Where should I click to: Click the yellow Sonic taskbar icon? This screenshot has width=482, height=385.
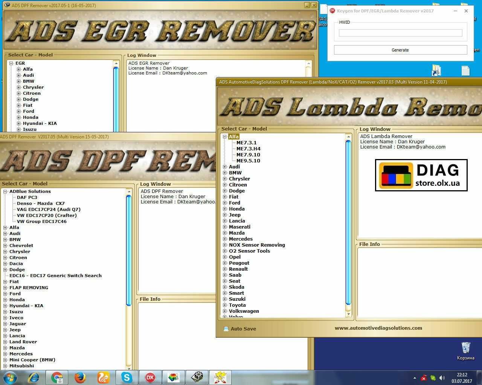click(220, 377)
